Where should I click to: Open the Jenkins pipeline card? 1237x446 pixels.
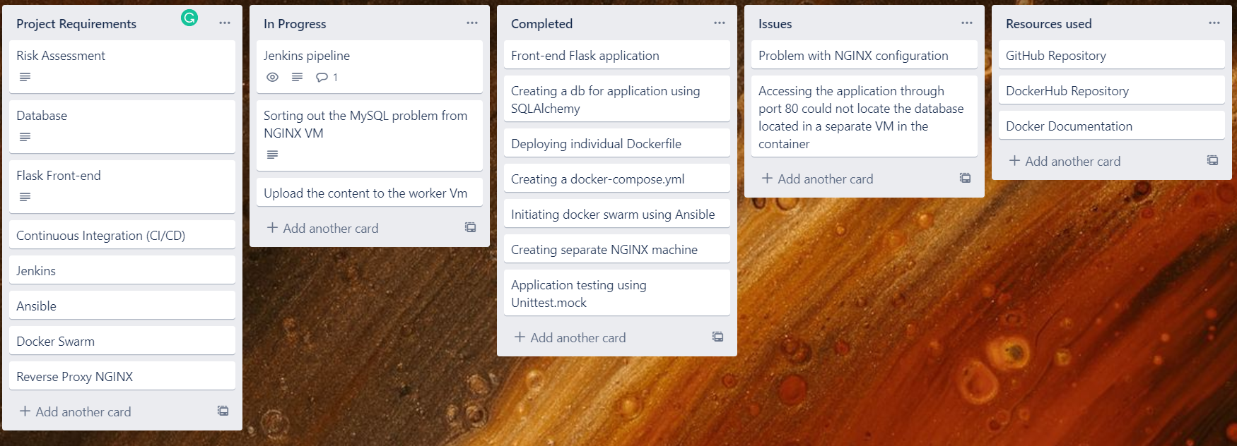coord(370,66)
